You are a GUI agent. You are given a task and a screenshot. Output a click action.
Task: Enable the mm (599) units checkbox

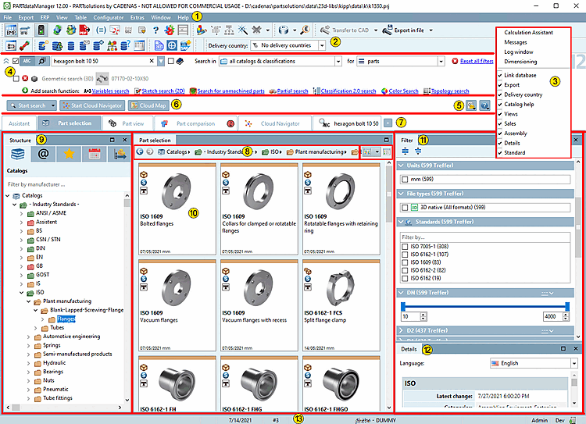[x=405, y=179]
